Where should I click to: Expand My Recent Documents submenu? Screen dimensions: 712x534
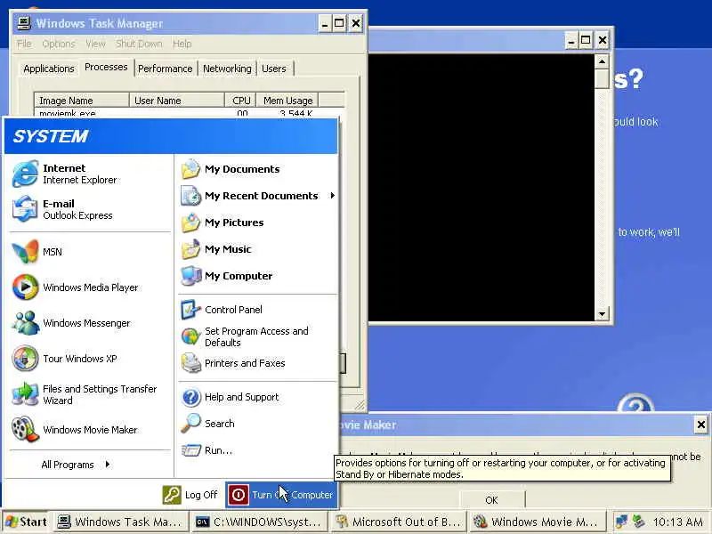[258, 196]
